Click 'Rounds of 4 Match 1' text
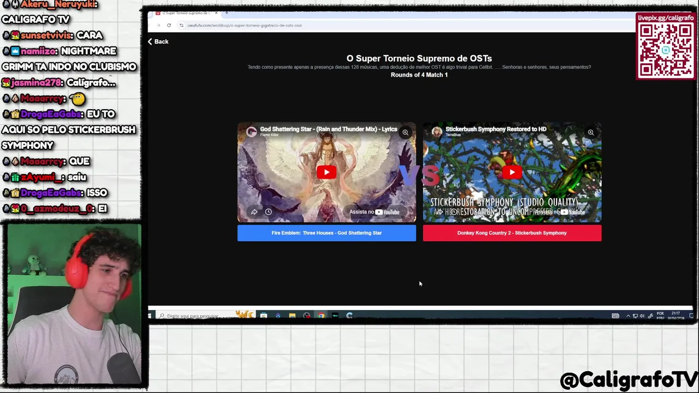Screen dimensions: 699x393 (x=419, y=75)
